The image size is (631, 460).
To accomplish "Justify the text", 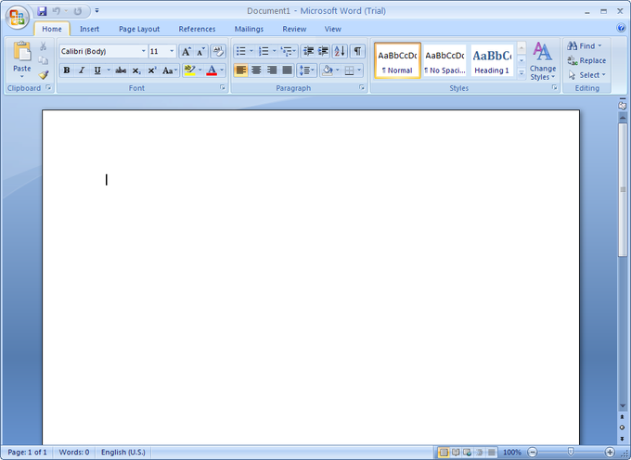I will [287, 70].
